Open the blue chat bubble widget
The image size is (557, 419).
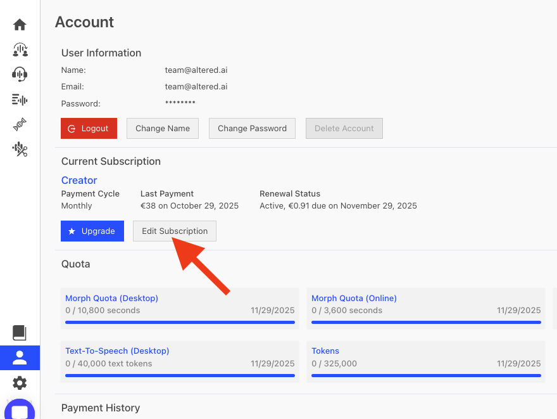20,411
